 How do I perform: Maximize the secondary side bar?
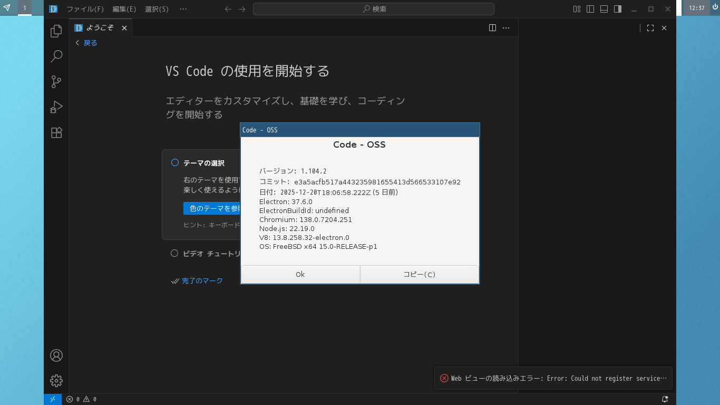[650, 28]
